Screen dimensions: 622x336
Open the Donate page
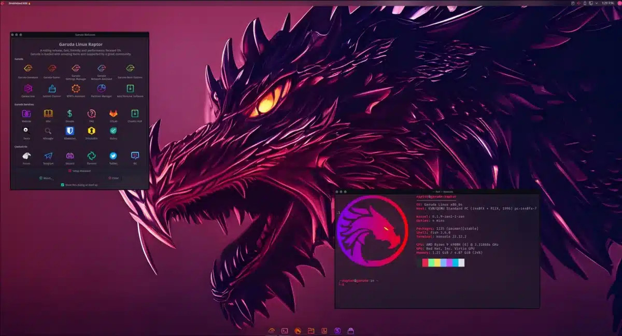point(70,114)
